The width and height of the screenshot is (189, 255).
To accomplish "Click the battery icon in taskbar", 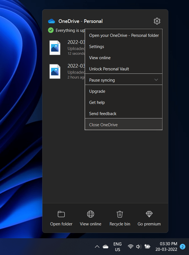I will [x=147, y=247].
